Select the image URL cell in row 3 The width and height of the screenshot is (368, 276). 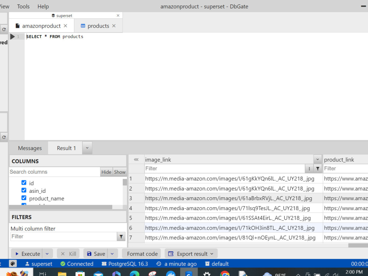(234, 198)
